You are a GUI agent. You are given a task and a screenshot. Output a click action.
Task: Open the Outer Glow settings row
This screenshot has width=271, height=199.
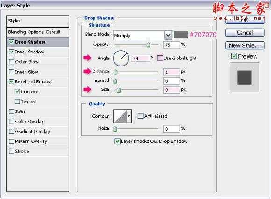click(x=38, y=62)
